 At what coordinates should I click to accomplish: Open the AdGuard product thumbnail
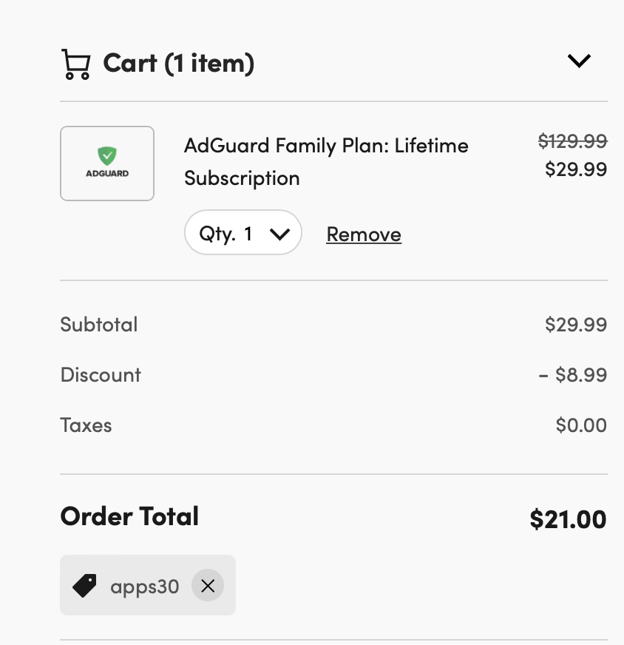107,163
